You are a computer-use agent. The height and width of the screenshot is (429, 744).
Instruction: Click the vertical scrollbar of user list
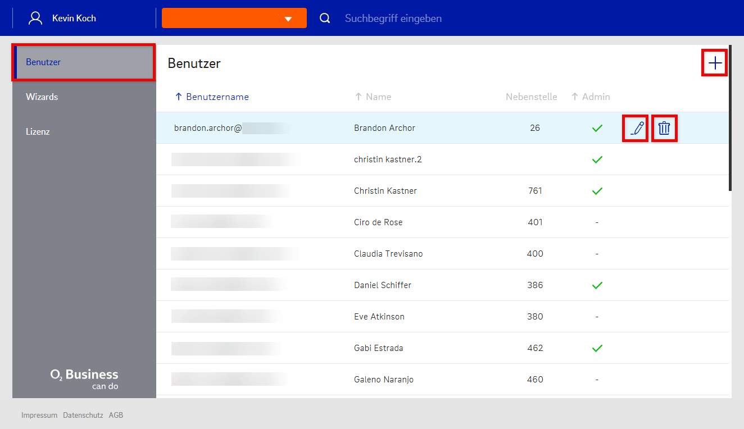730,118
